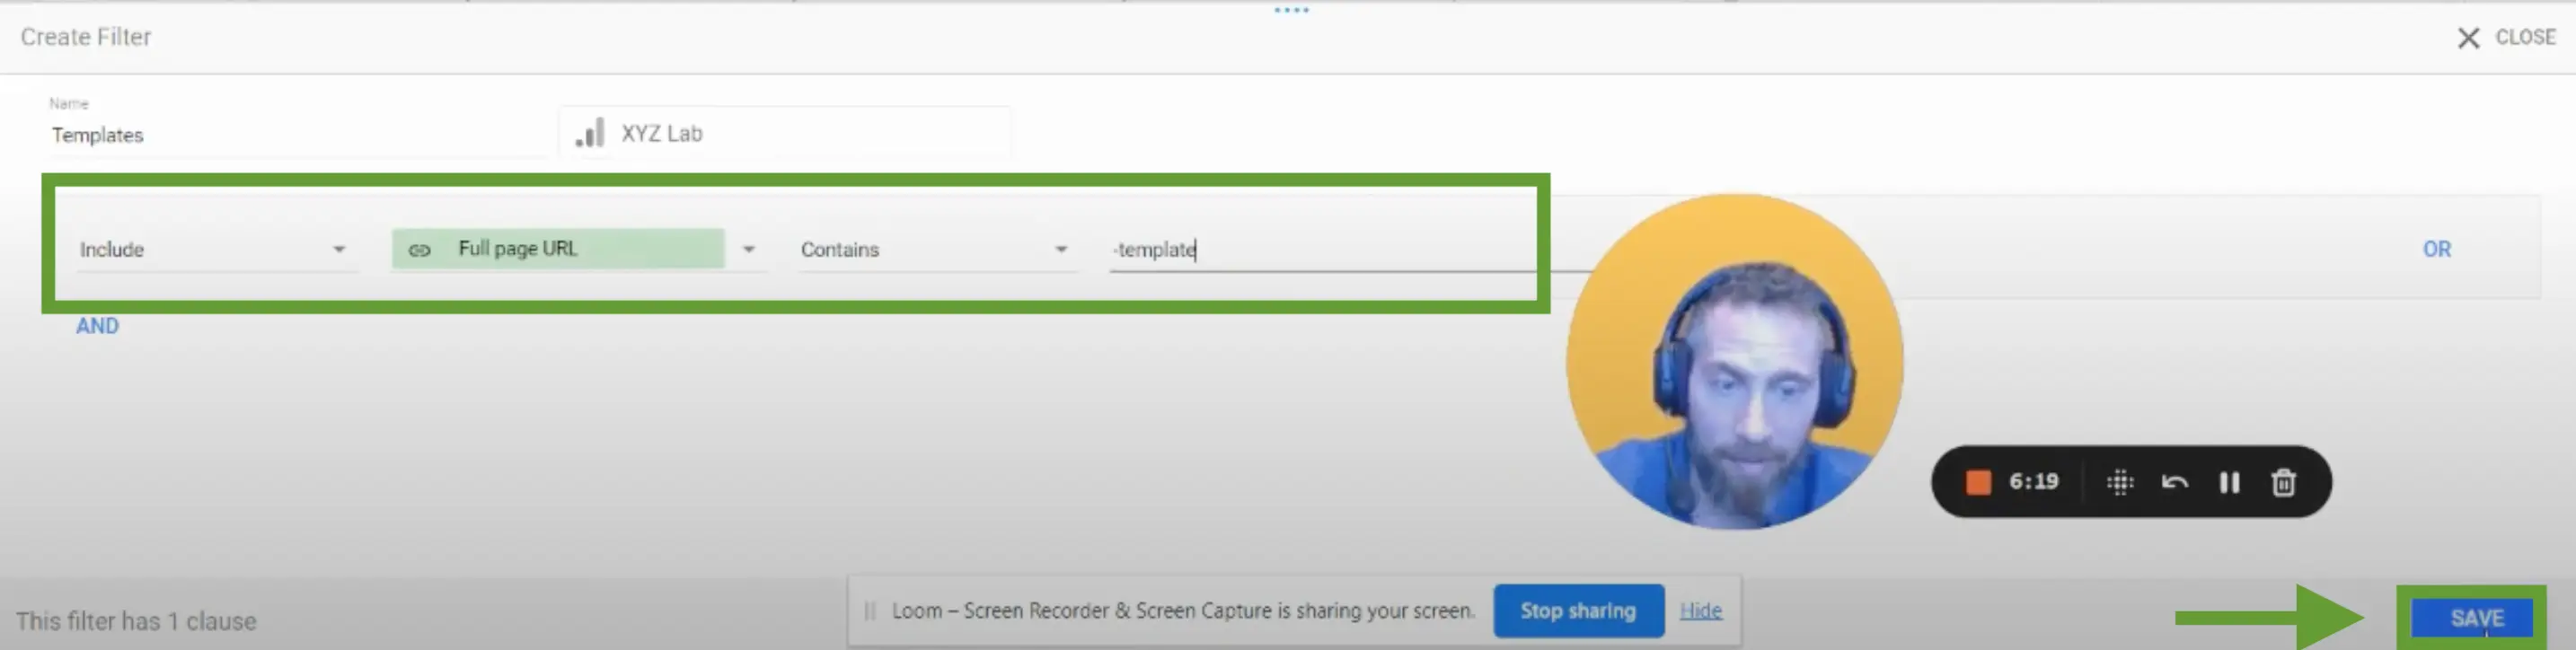
Task: Restart the Loom recording with undo arrow
Action: coord(2174,482)
